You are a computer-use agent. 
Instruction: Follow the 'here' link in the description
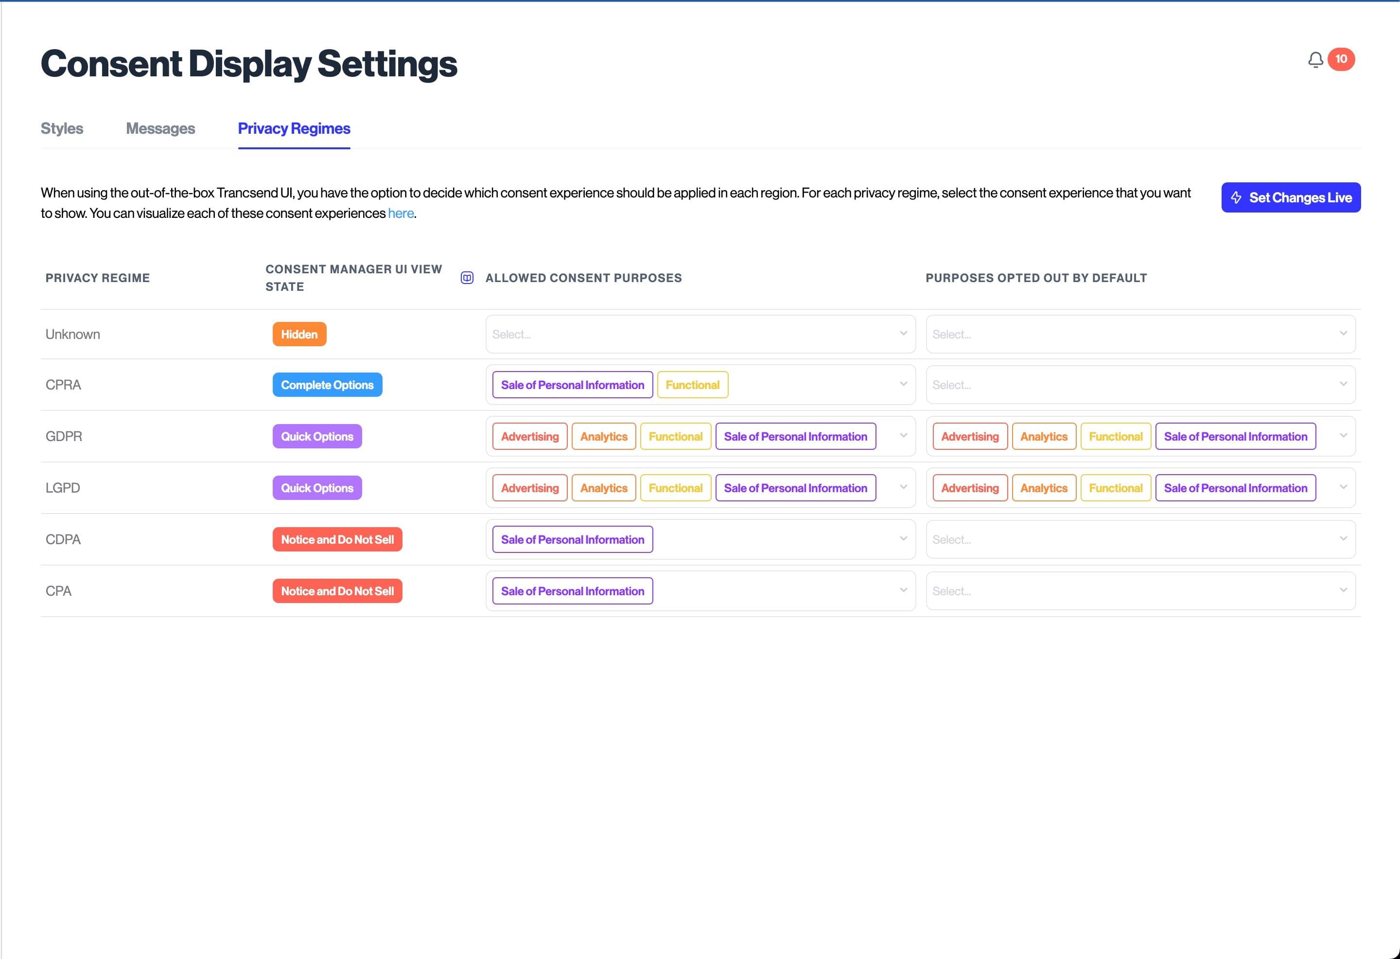(401, 213)
